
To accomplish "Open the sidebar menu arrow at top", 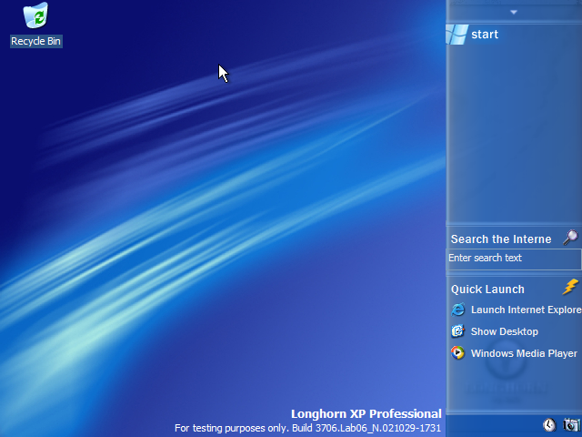I will point(514,12).
